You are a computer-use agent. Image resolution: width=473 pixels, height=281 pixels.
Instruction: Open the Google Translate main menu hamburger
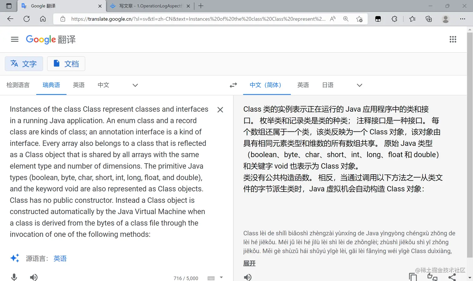15,39
